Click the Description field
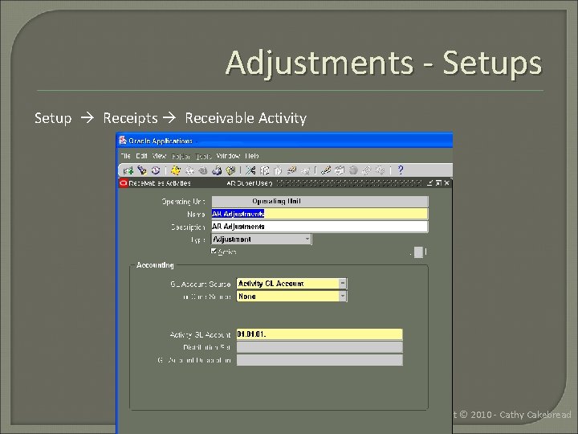Viewport: 578px width, 434px height. (320, 227)
